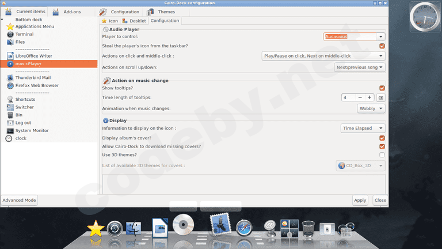Image resolution: width=442 pixels, height=249 pixels.
Task: Increase tooltip time length with plus button
Action: 369,97
